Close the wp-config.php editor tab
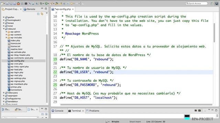The height and width of the screenshot is (123, 220). [x=73, y=9]
